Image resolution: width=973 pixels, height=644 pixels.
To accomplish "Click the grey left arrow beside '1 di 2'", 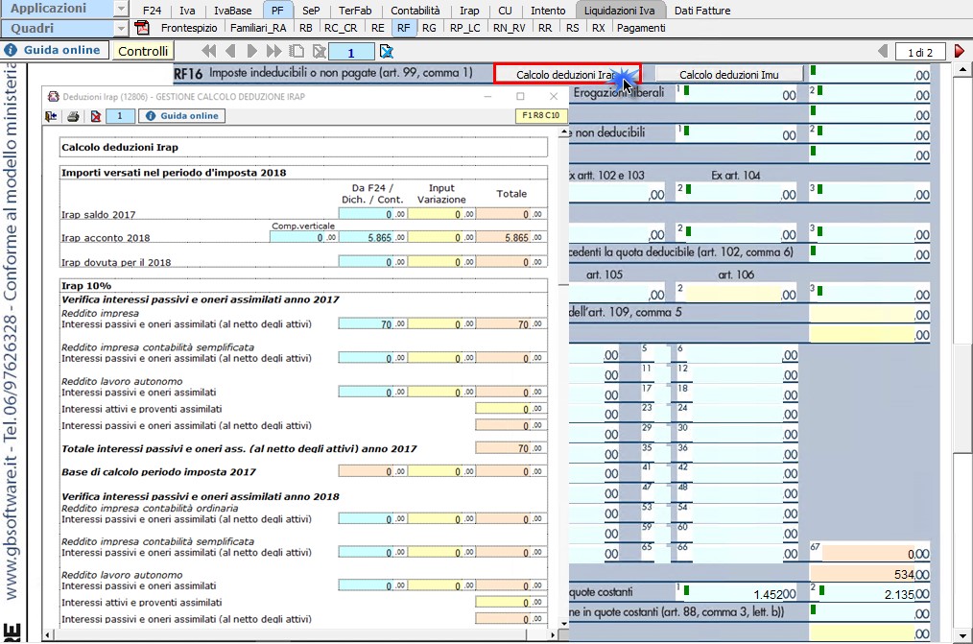I will tap(883, 52).
